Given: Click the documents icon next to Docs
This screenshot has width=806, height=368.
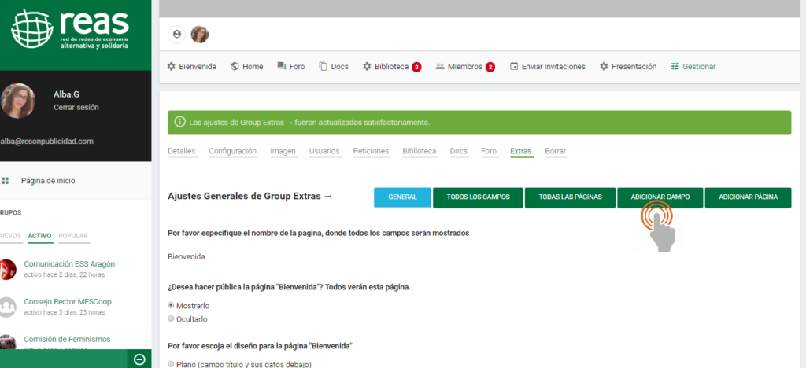Looking at the screenshot, I should coord(323,67).
